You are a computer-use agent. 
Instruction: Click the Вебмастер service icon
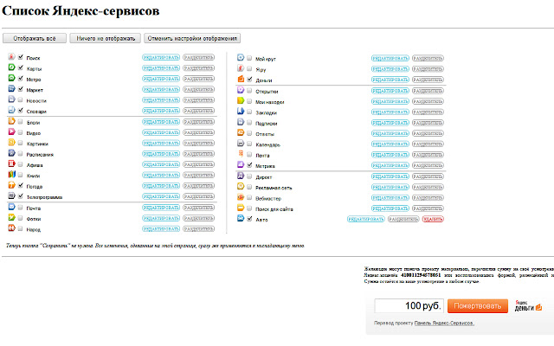tap(241, 197)
